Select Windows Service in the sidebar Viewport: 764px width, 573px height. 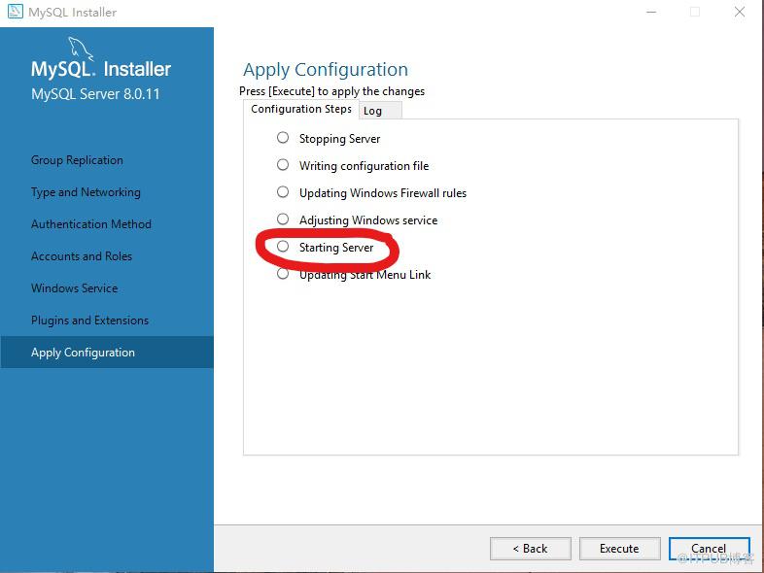tap(75, 288)
